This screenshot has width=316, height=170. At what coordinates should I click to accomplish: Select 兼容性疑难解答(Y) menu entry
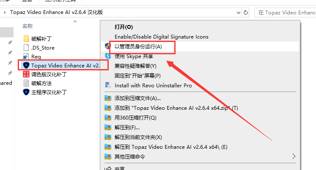(x=135, y=66)
